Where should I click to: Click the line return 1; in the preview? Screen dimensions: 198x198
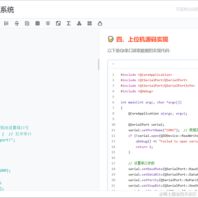click(x=144, y=147)
